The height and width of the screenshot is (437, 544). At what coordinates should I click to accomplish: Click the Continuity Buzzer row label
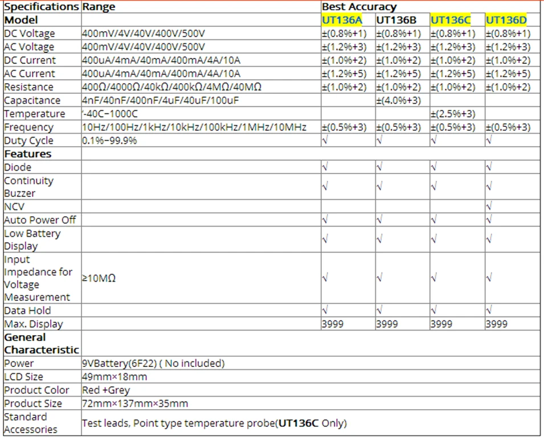pyautogui.click(x=29, y=187)
